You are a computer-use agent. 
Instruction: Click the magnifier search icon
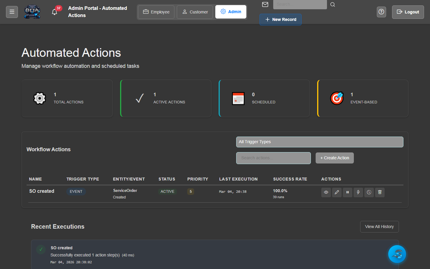(x=332, y=4)
